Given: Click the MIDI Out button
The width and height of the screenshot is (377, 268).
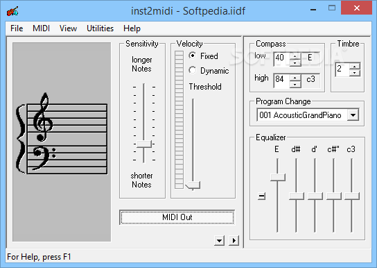Looking at the screenshot, I should tap(177, 217).
